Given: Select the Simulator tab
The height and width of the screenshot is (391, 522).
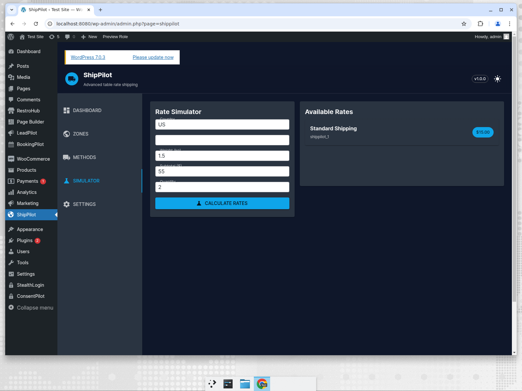Looking at the screenshot, I should coord(100,181).
